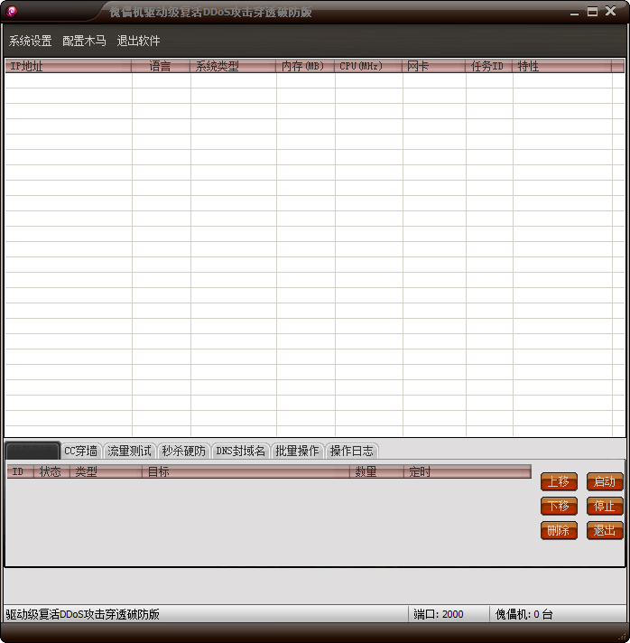630x643 pixels.
Task: Click the 内存(MB) column header
Action: pyautogui.click(x=305, y=66)
